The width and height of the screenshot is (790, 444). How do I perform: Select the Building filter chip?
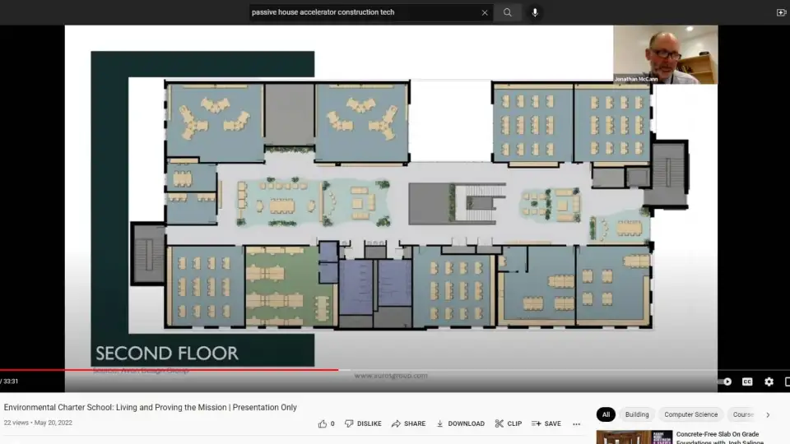[x=636, y=414]
